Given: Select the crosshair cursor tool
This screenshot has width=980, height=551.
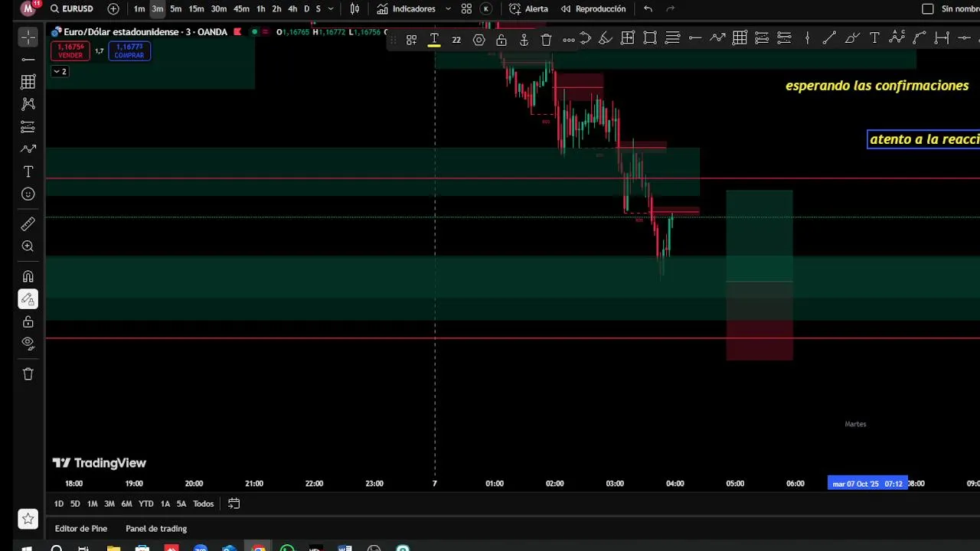Looking at the screenshot, I should click(28, 37).
